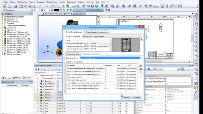Screen dimensions: 203x114
Task: Open the Сервис menu
Action: [x=81, y=2]
